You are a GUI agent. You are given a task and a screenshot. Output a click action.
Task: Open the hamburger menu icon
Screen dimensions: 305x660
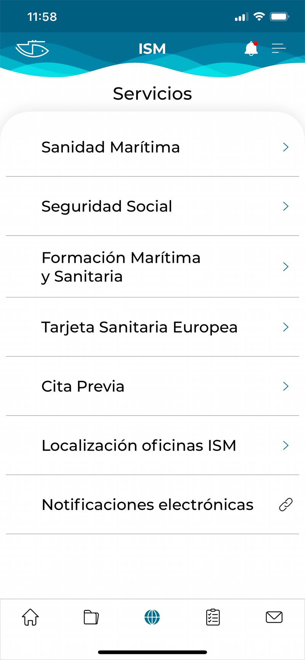(x=279, y=48)
